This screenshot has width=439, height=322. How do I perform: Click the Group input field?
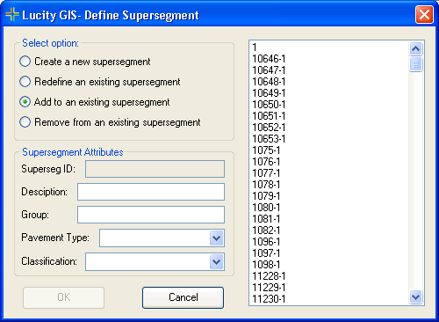coord(151,215)
